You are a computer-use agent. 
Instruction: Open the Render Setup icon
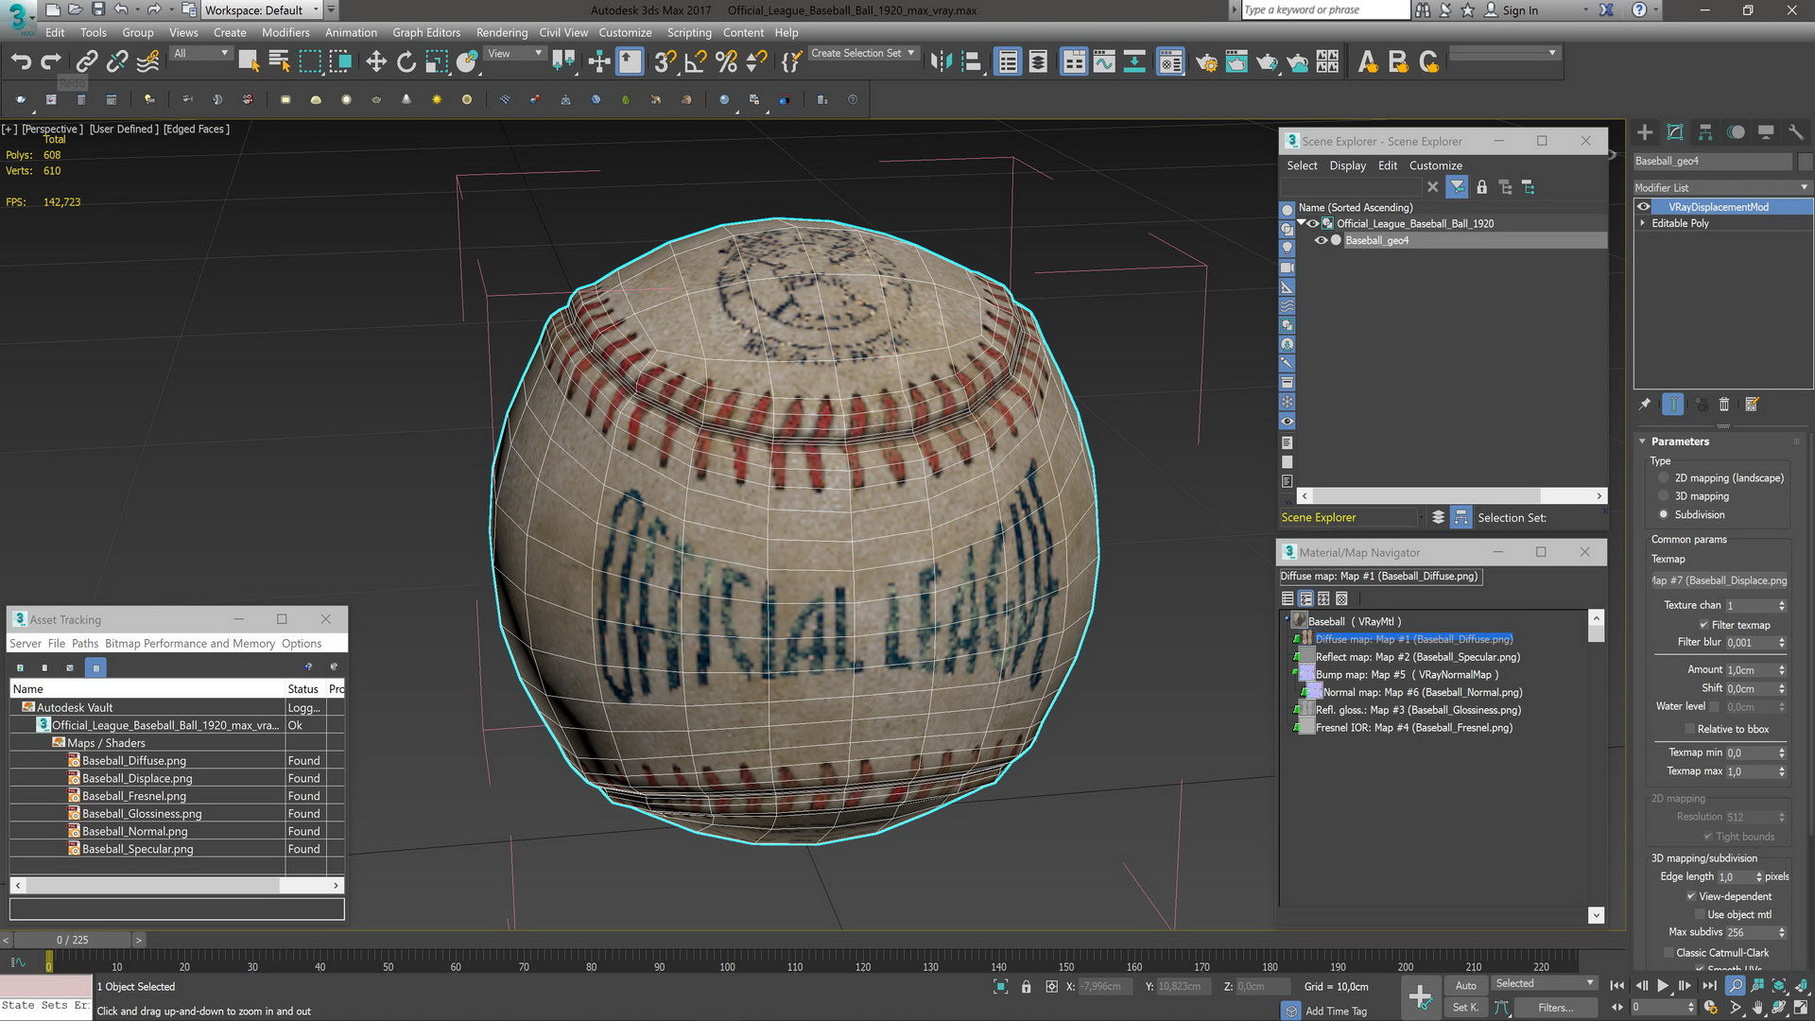click(1206, 61)
